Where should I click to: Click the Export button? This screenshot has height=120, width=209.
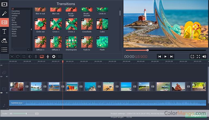click(196, 116)
